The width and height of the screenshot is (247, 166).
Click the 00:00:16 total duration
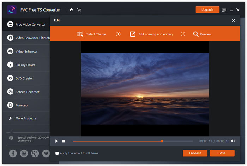(x=223, y=141)
